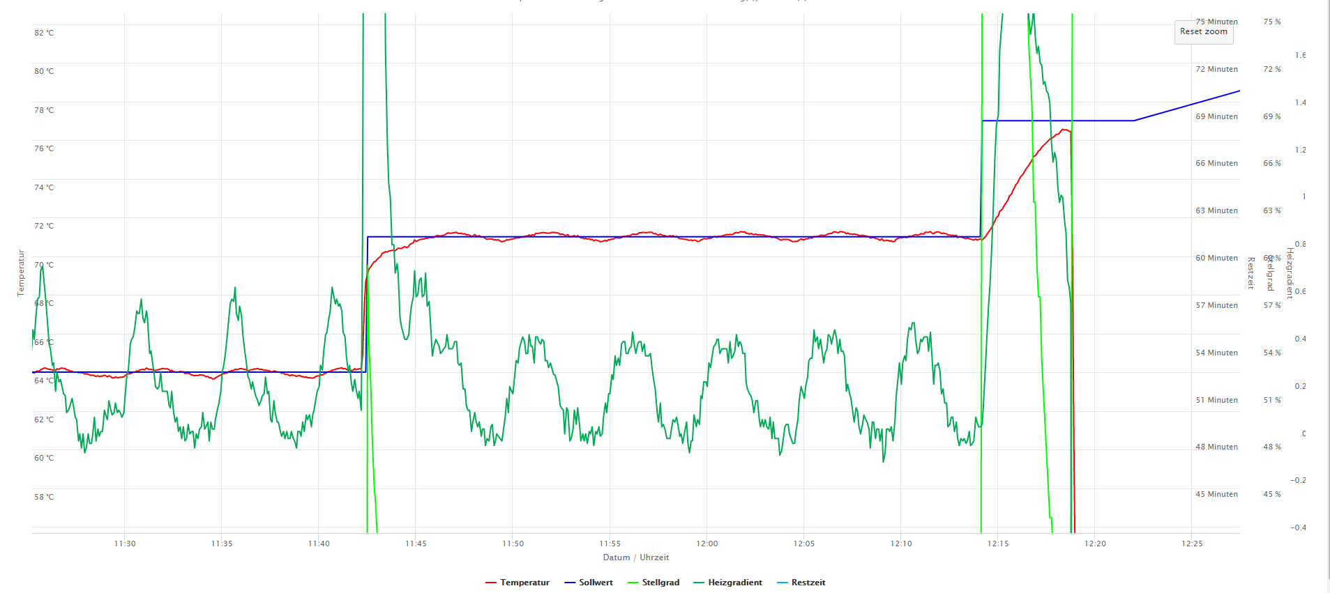Click the vertical Temperatur axis title on the left

(21, 273)
